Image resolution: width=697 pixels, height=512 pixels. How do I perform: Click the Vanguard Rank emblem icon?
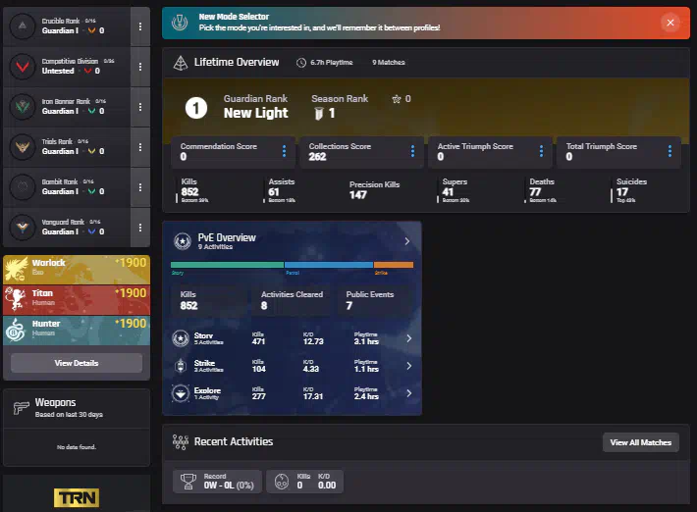[x=23, y=228]
